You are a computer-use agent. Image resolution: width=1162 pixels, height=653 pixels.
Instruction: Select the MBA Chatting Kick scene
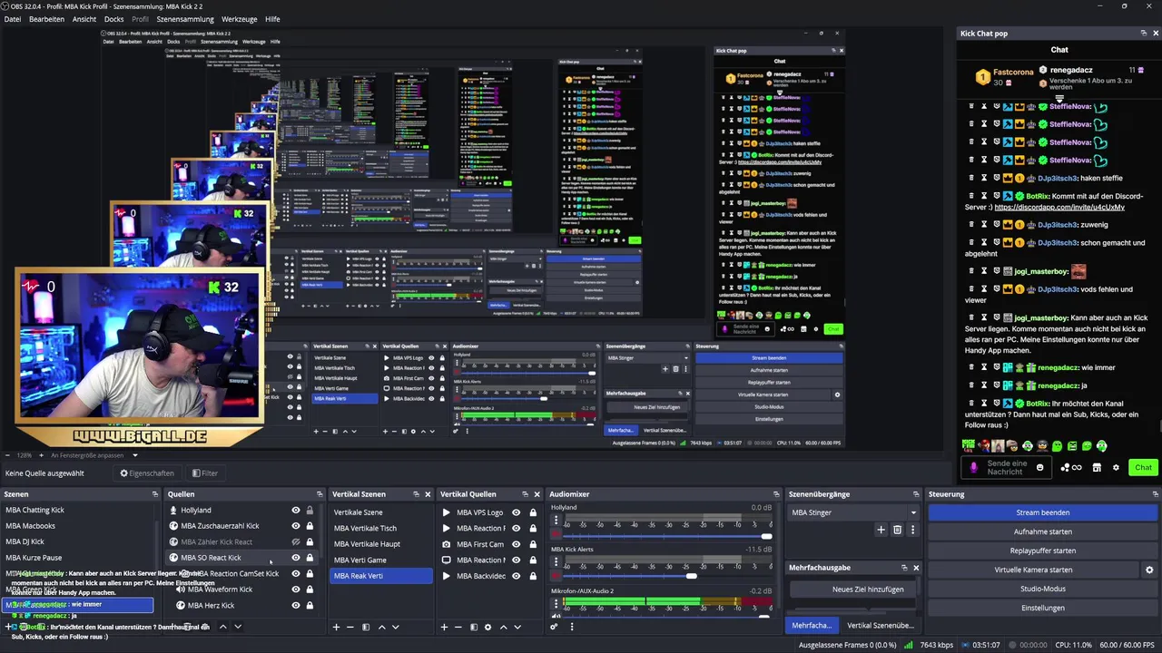tap(78, 510)
